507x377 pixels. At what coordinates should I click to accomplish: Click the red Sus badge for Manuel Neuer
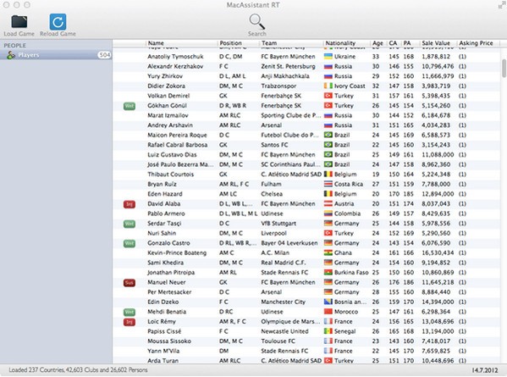pos(130,282)
